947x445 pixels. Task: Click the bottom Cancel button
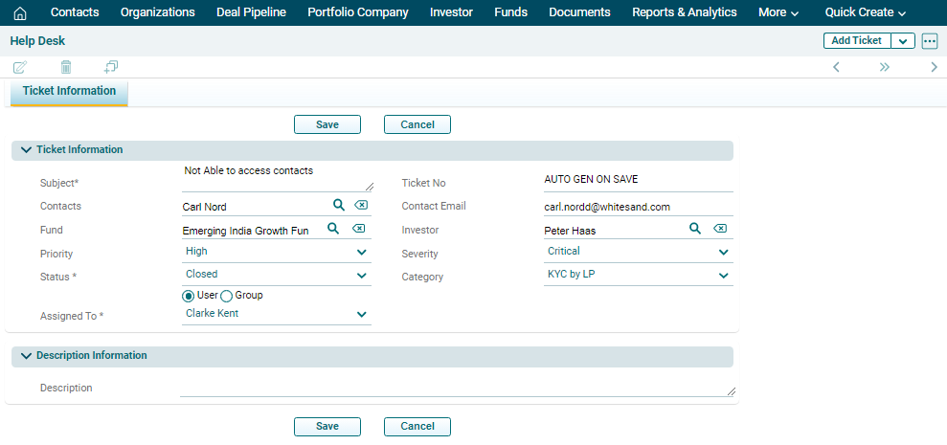tap(417, 427)
